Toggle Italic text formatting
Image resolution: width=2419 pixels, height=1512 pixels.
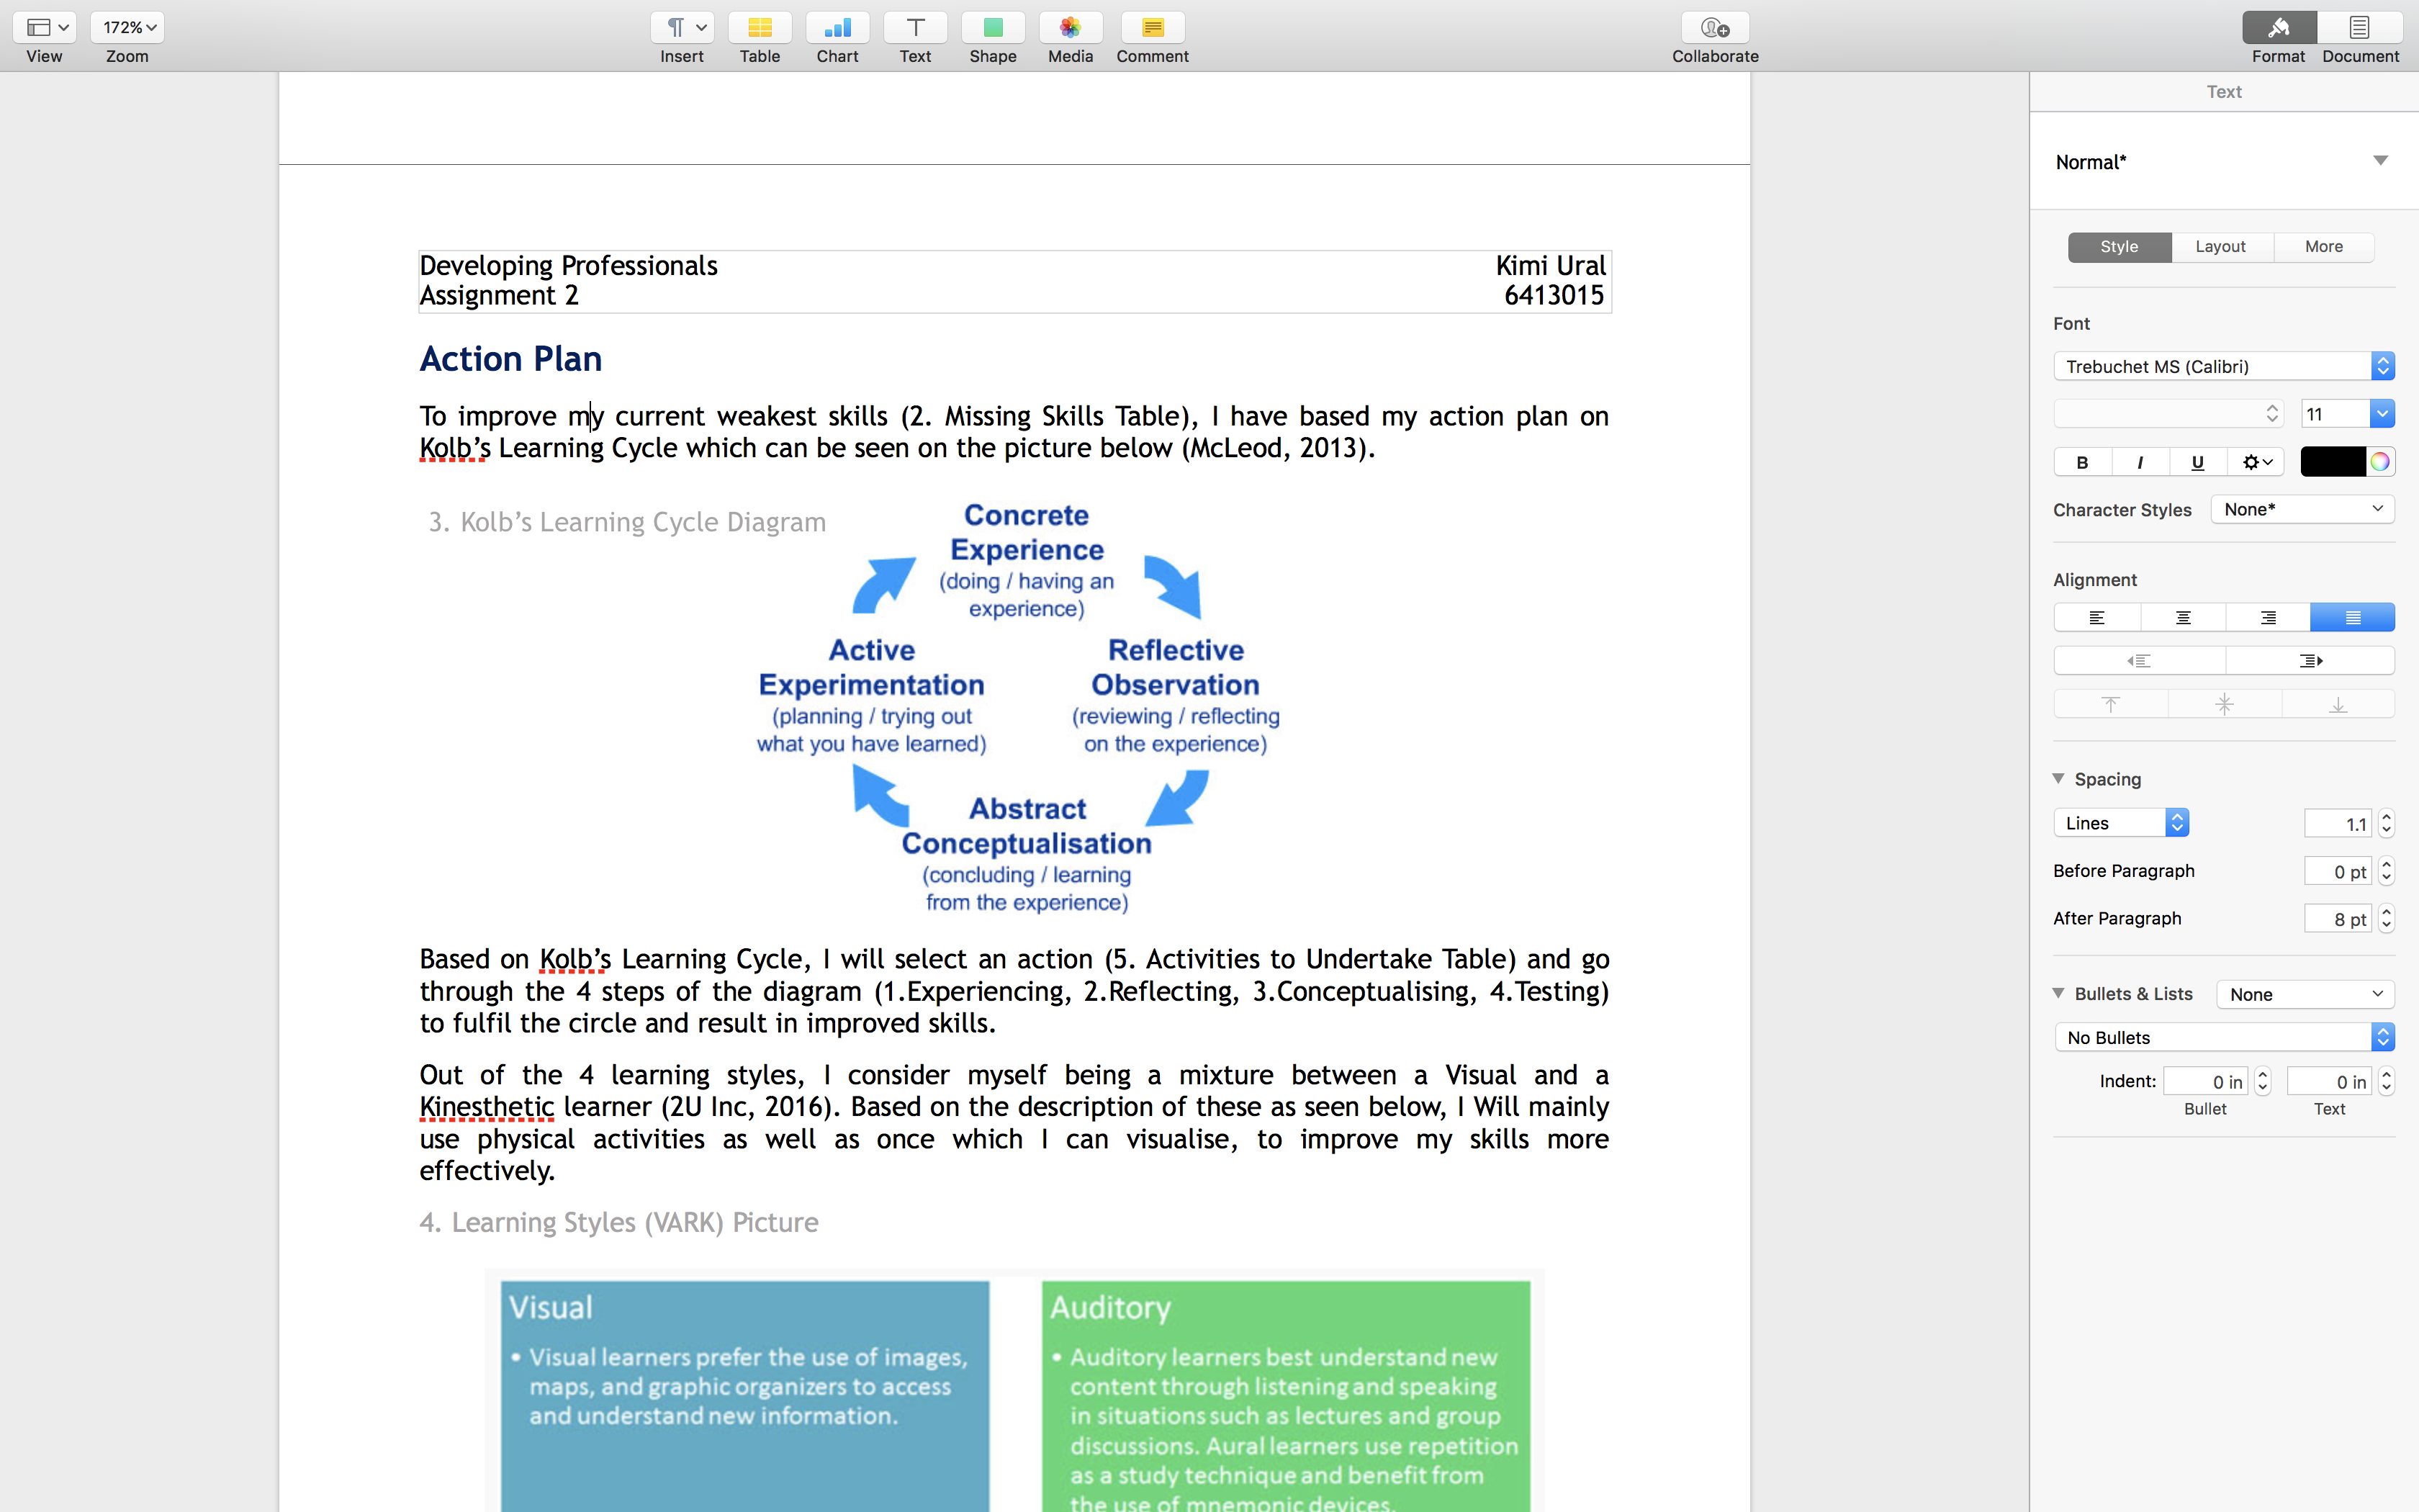pos(2139,462)
